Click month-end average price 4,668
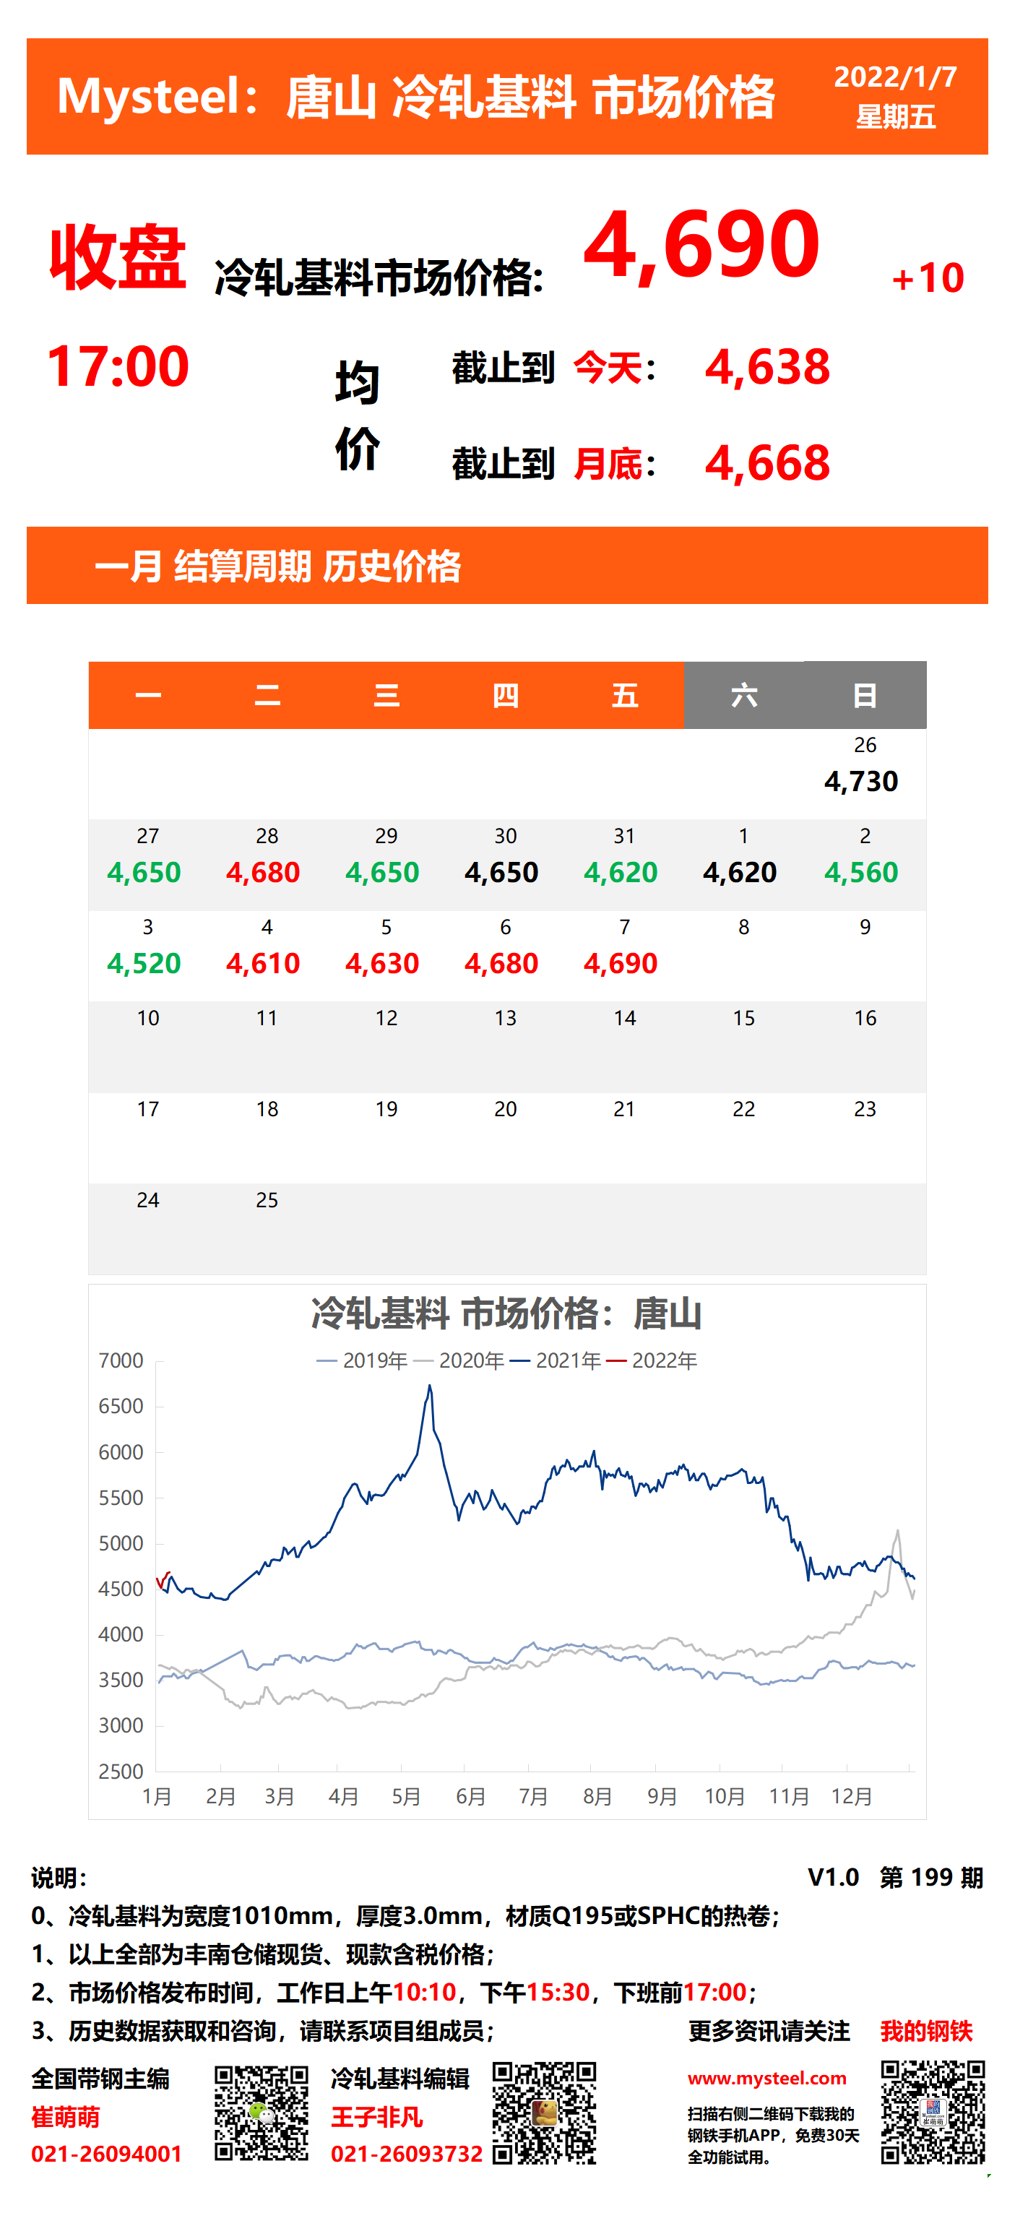This screenshot has height=2239, width=1015. [x=767, y=463]
